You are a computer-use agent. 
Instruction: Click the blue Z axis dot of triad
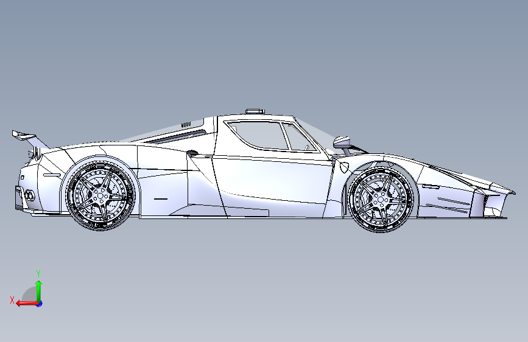click(x=40, y=304)
